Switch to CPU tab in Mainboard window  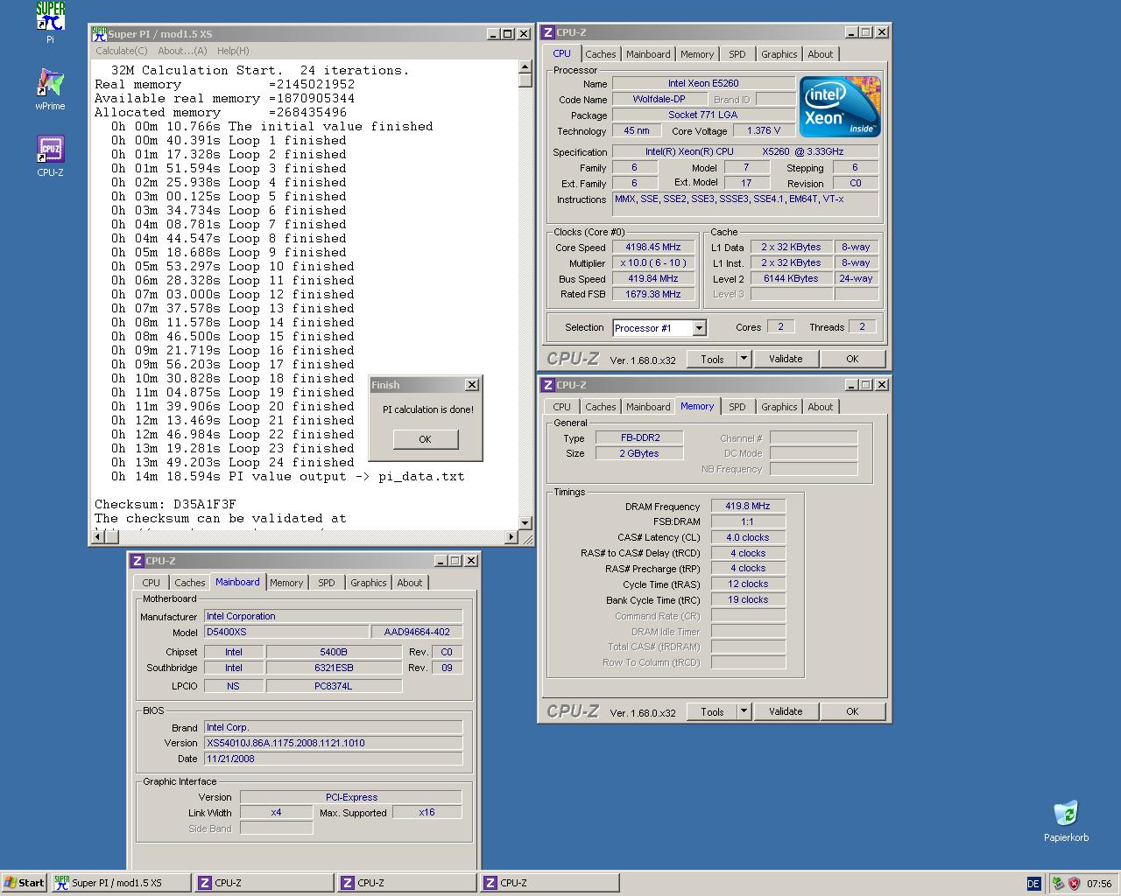[152, 583]
